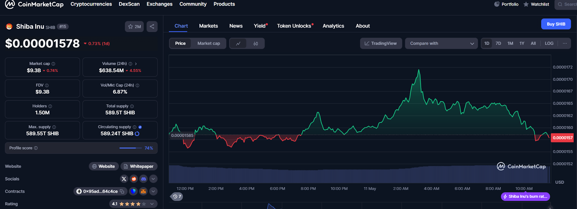The image size is (577, 209).
Task: Select the candlestick chart style
Action: 256,44
